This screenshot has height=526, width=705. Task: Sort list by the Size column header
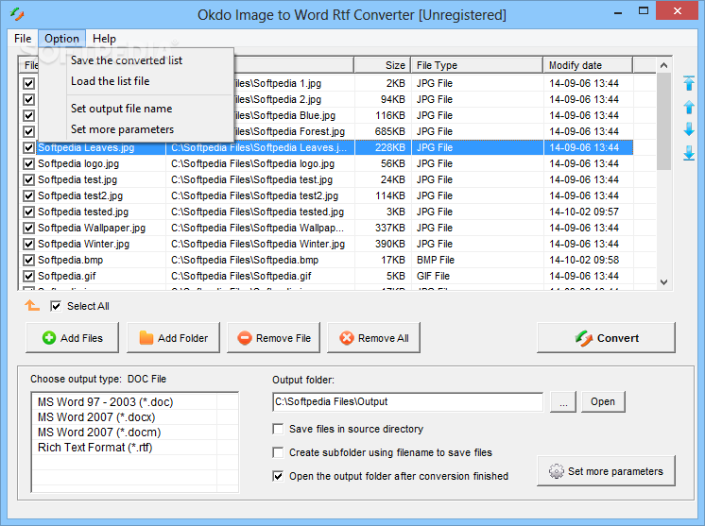pos(382,65)
